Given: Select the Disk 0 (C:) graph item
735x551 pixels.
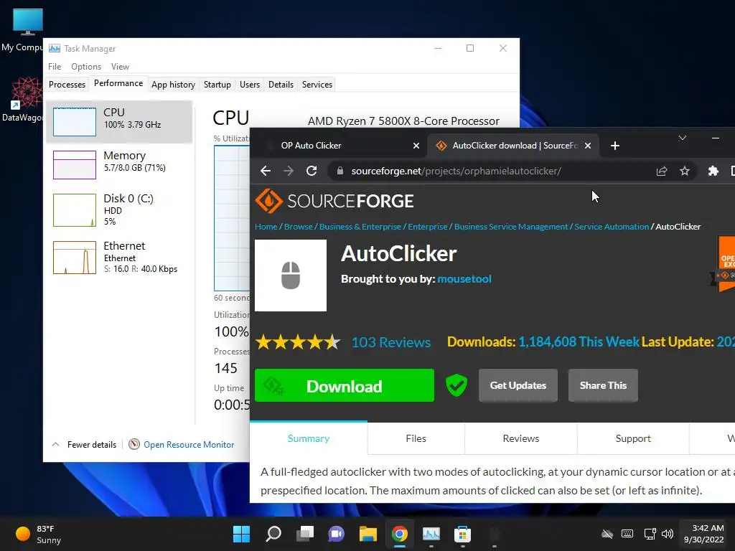Looking at the screenshot, I should 119,209.
